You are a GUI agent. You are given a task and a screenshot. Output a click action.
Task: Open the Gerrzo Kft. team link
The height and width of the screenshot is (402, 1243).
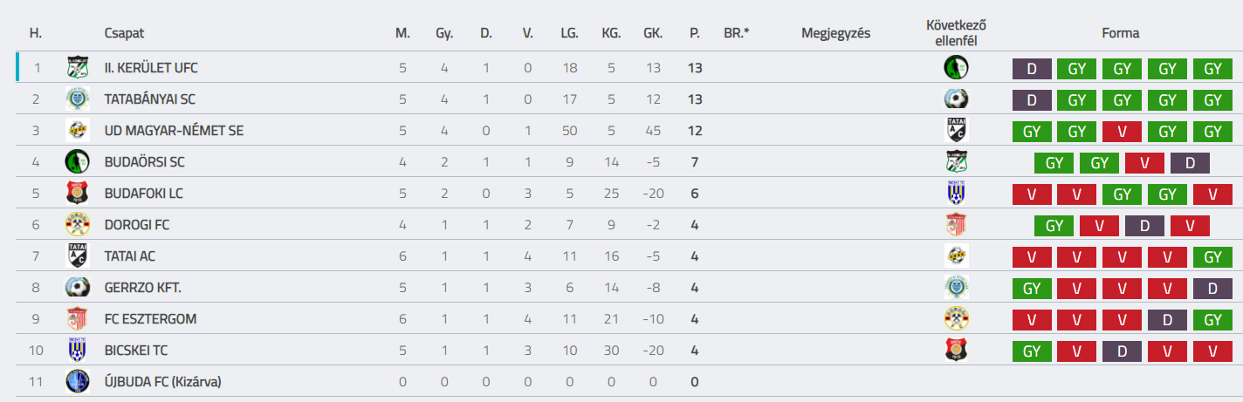coord(142,288)
